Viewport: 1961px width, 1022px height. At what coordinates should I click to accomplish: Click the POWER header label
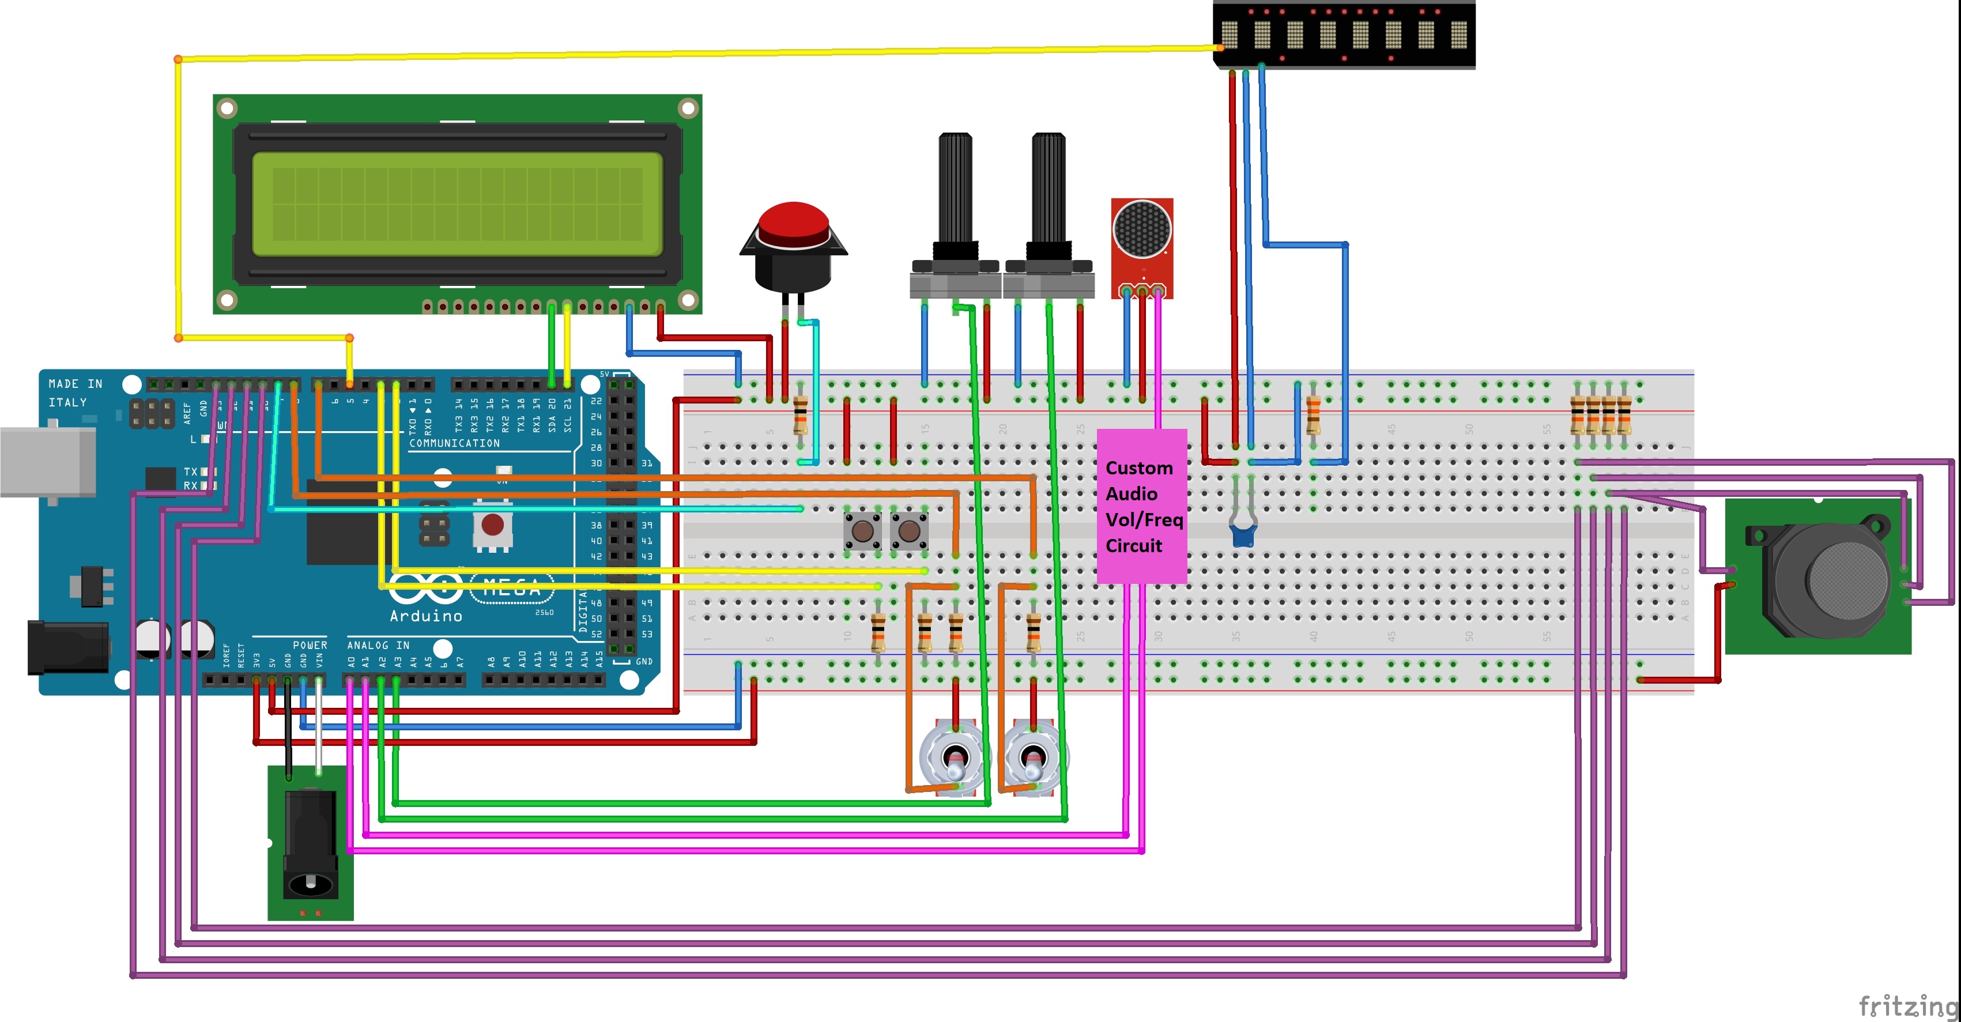(310, 646)
